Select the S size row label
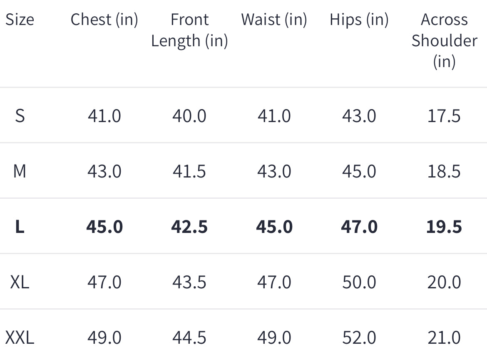Image resolution: width=487 pixels, height=360 pixels. 20,115
